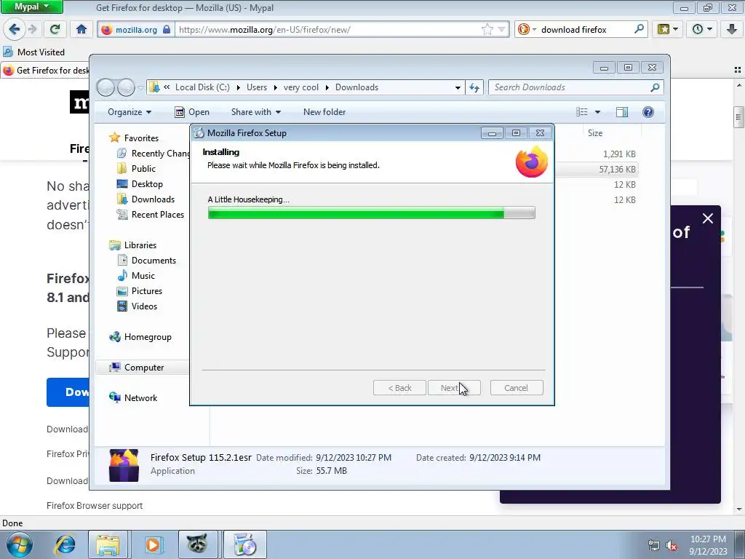Open the Mypal bookmarks menu button
The width and height of the screenshot is (745, 559).
pyautogui.click(x=668, y=29)
